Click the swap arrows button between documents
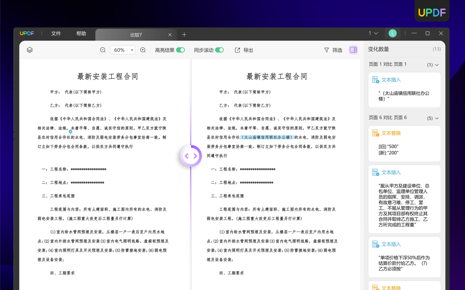465x290 pixels. (x=191, y=156)
